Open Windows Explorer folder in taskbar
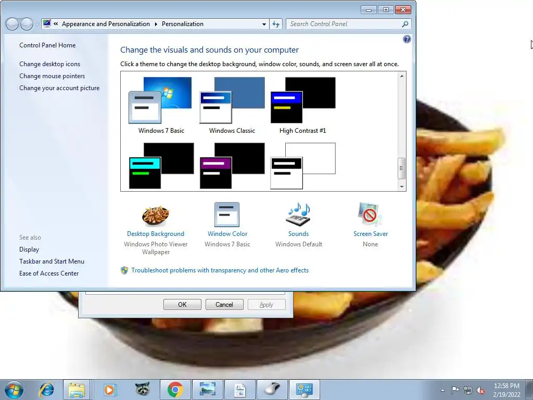This screenshot has width=533, height=400. (77, 390)
